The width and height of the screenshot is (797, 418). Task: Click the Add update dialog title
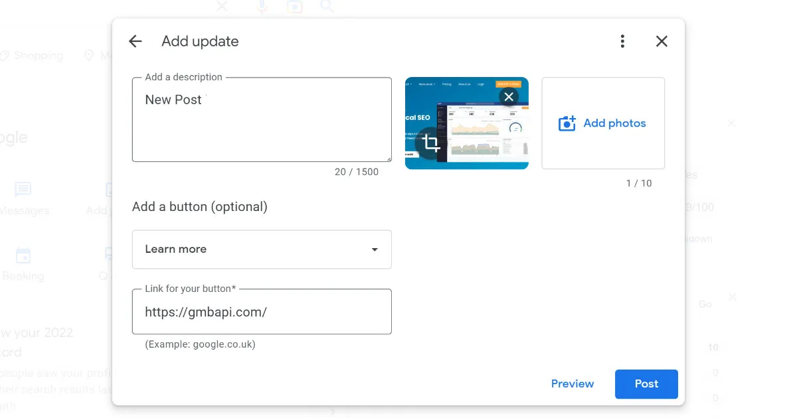[200, 41]
